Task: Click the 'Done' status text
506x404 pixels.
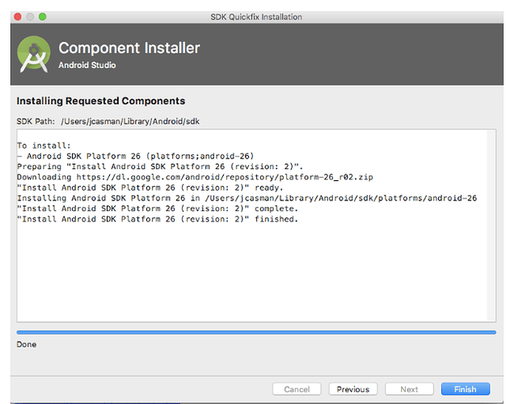Action: click(x=27, y=344)
